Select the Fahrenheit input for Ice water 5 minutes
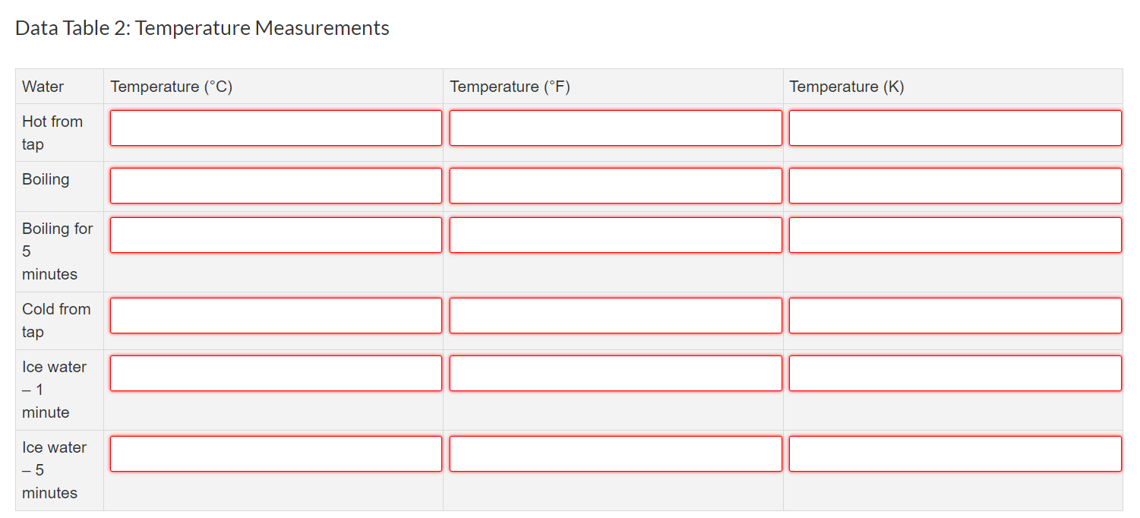1140x518 pixels. point(615,453)
